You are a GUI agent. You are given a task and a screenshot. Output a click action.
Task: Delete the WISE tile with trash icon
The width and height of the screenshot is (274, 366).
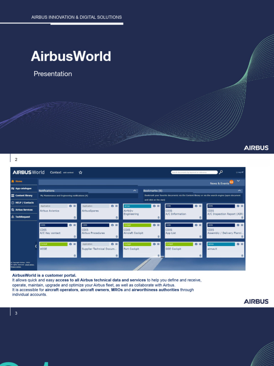point(75,256)
